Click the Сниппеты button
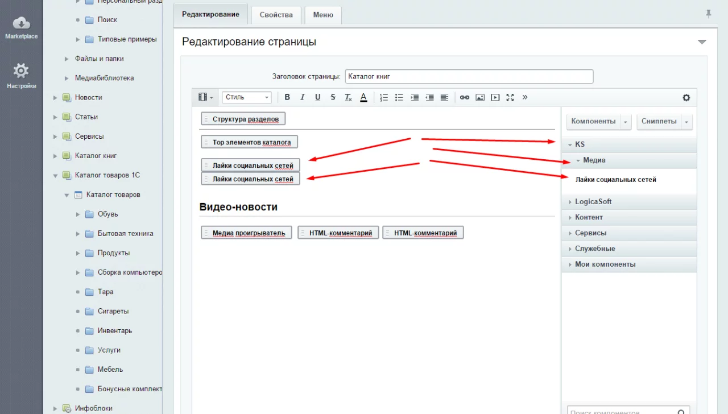Viewport: 728px width, 414px height. pyautogui.click(x=659, y=121)
